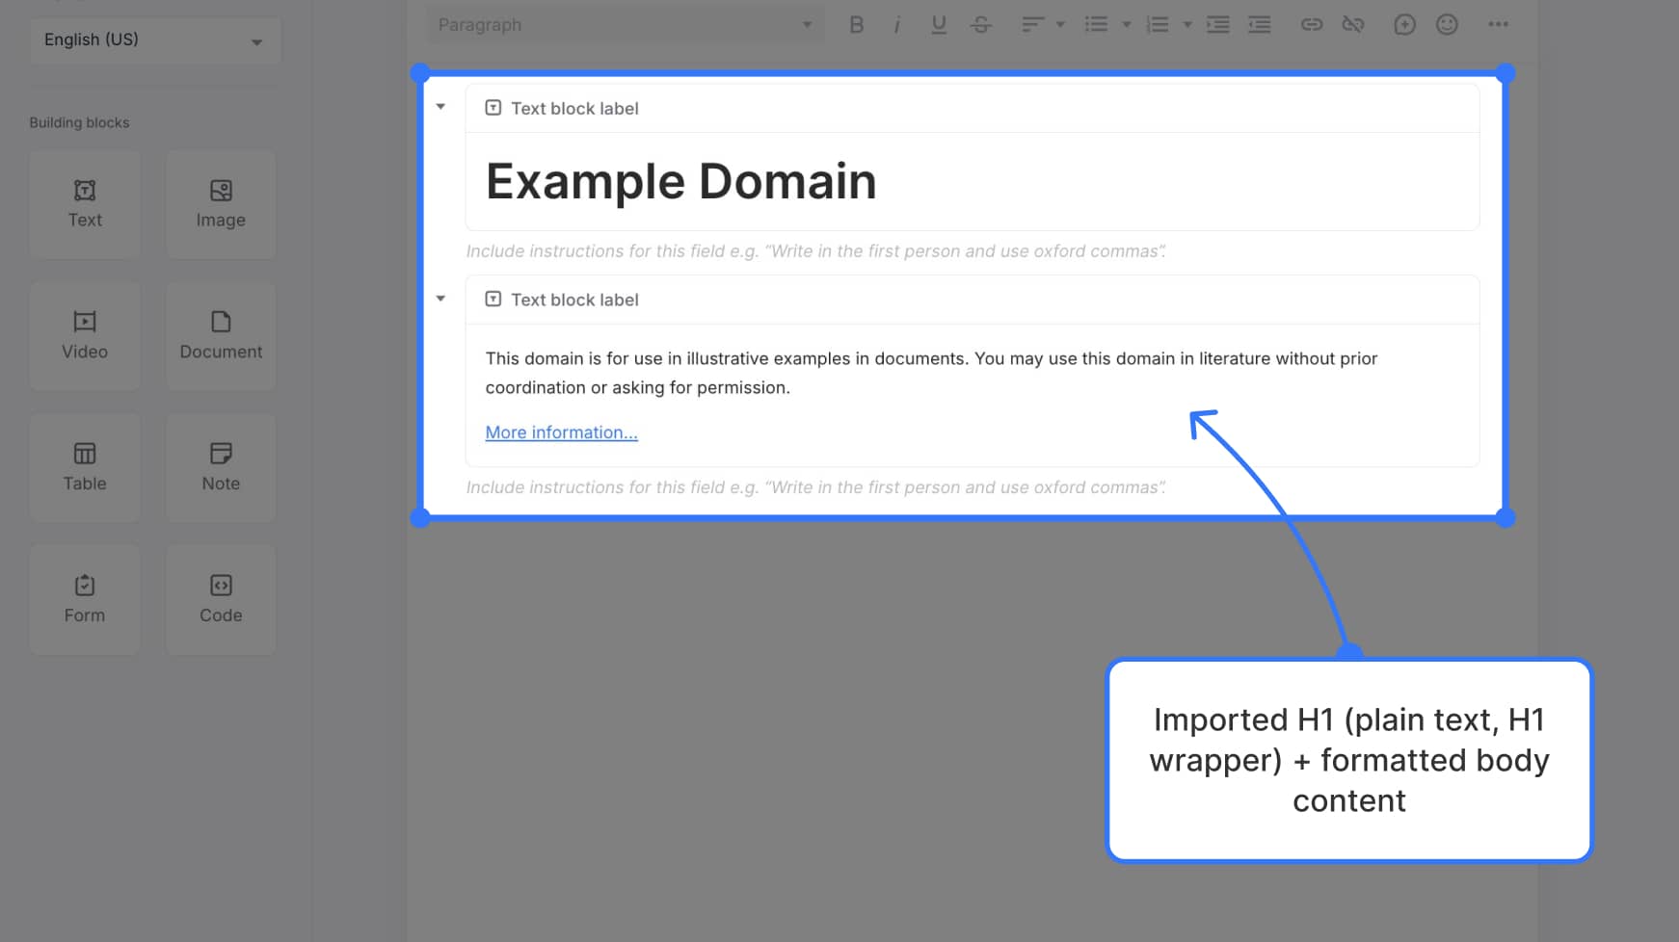
Task: Click the first Text block label icon
Action: [x=493, y=108]
